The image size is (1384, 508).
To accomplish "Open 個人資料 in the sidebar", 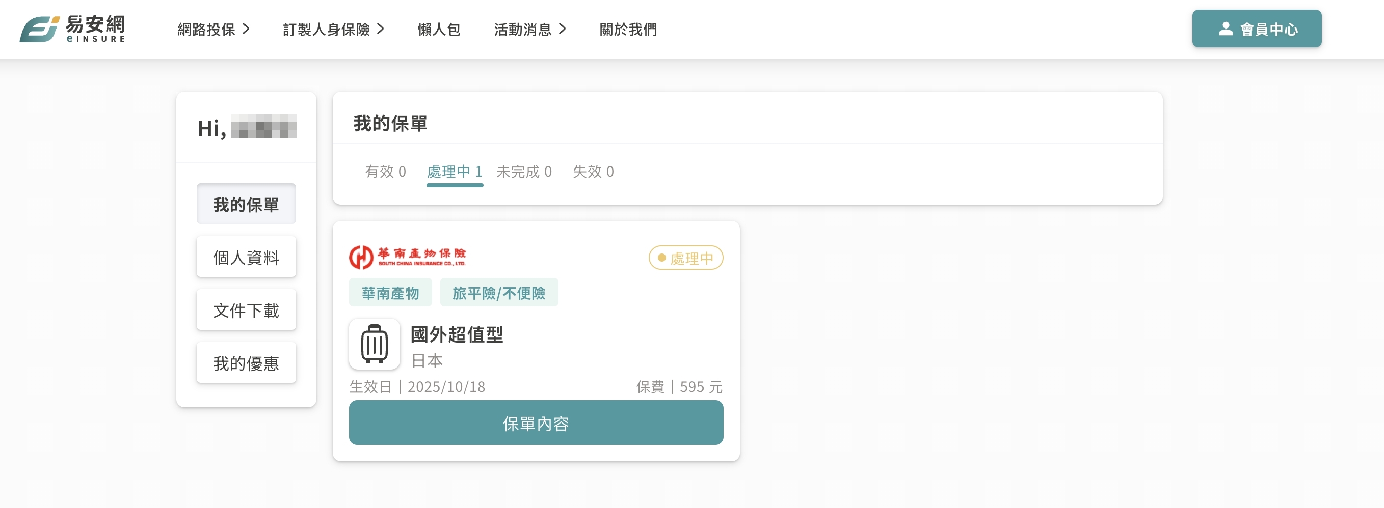I will [246, 258].
